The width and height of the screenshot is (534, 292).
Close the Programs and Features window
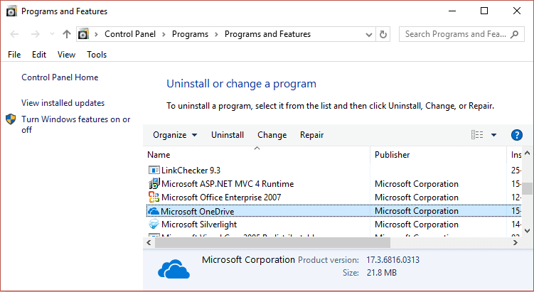(x=517, y=11)
